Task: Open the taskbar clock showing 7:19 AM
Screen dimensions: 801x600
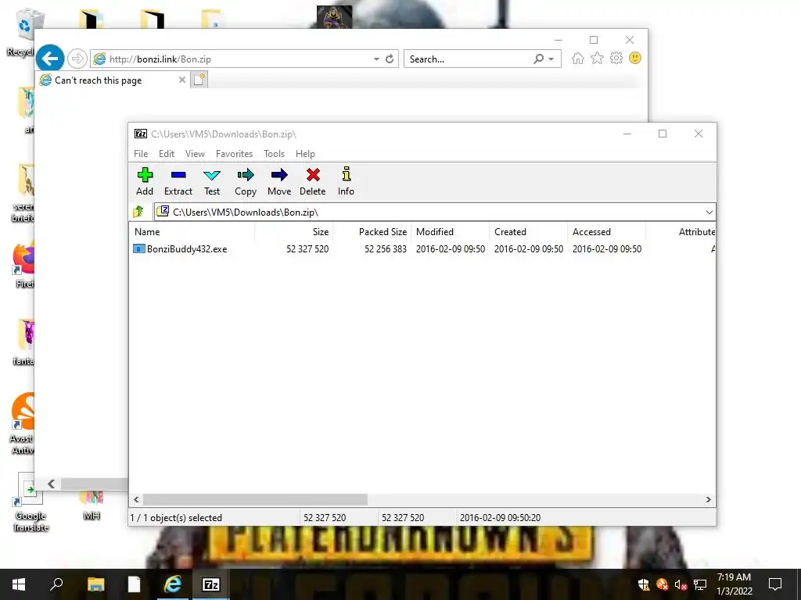Action: click(x=734, y=584)
